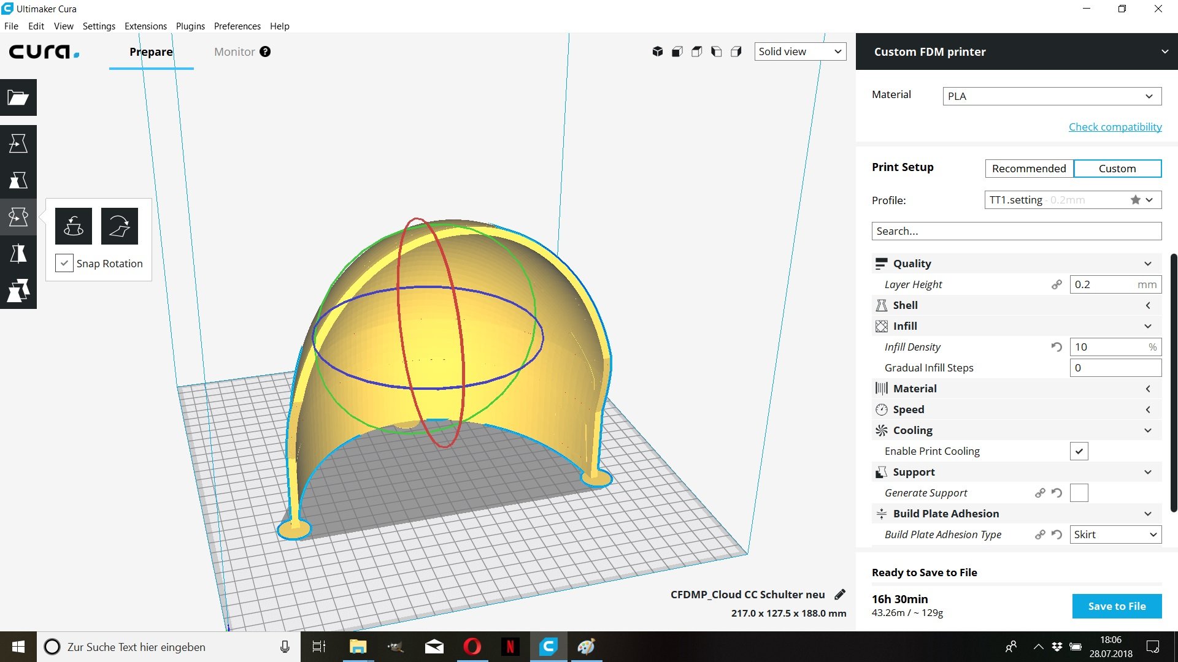Toggle the Enable Print Cooling checkbox

pyautogui.click(x=1079, y=451)
